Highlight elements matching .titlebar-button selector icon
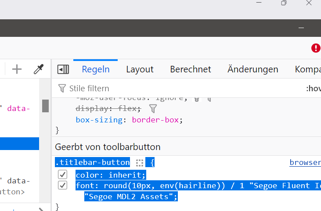Screen dimensions: 321x211 click(x=140, y=163)
